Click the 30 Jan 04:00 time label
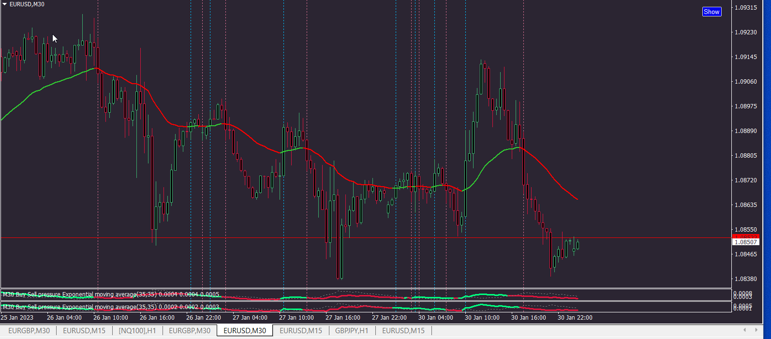Screen dimensions: 771x339 pos(436,318)
